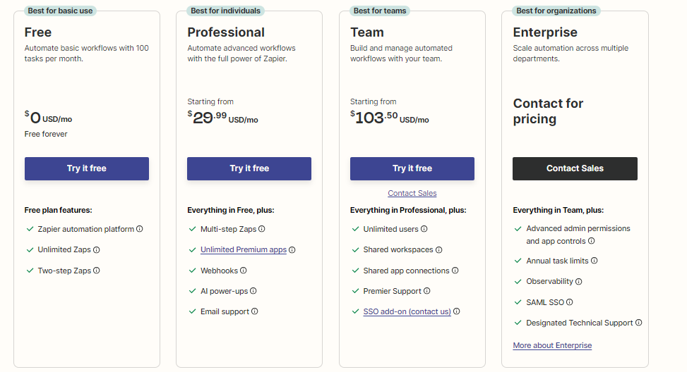Click info icon beside Email support
The image size is (687, 372).
[x=255, y=311]
